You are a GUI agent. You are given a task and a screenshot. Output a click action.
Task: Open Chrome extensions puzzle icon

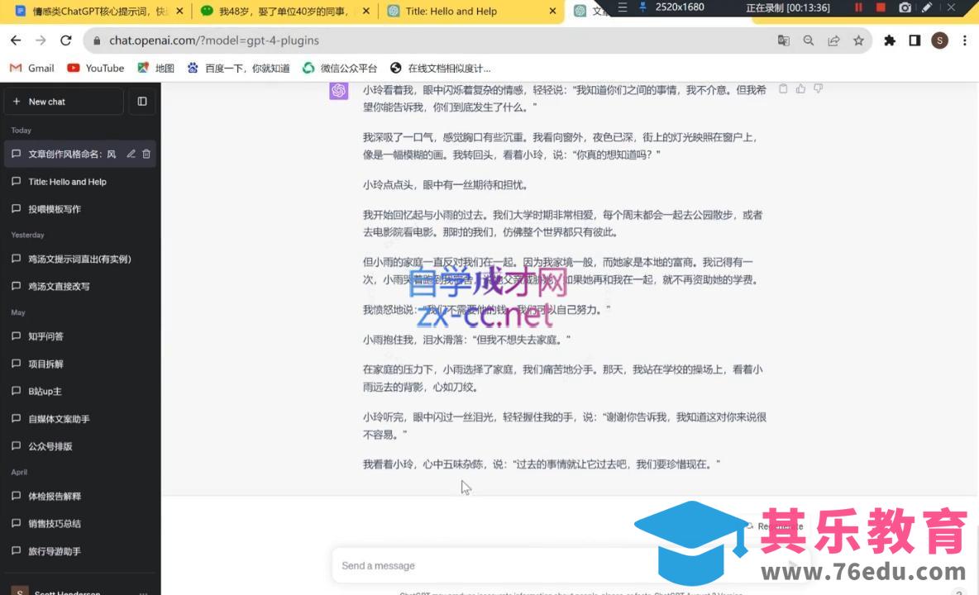[x=890, y=40]
